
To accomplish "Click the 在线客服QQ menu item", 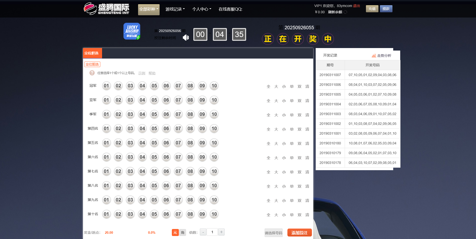I will point(230,9).
